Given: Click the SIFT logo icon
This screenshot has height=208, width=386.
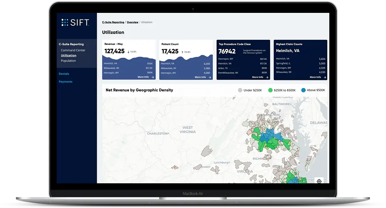Looking at the screenshot, I should [65, 22].
